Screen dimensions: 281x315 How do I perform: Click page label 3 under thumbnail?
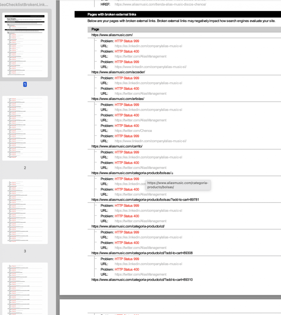25,251
